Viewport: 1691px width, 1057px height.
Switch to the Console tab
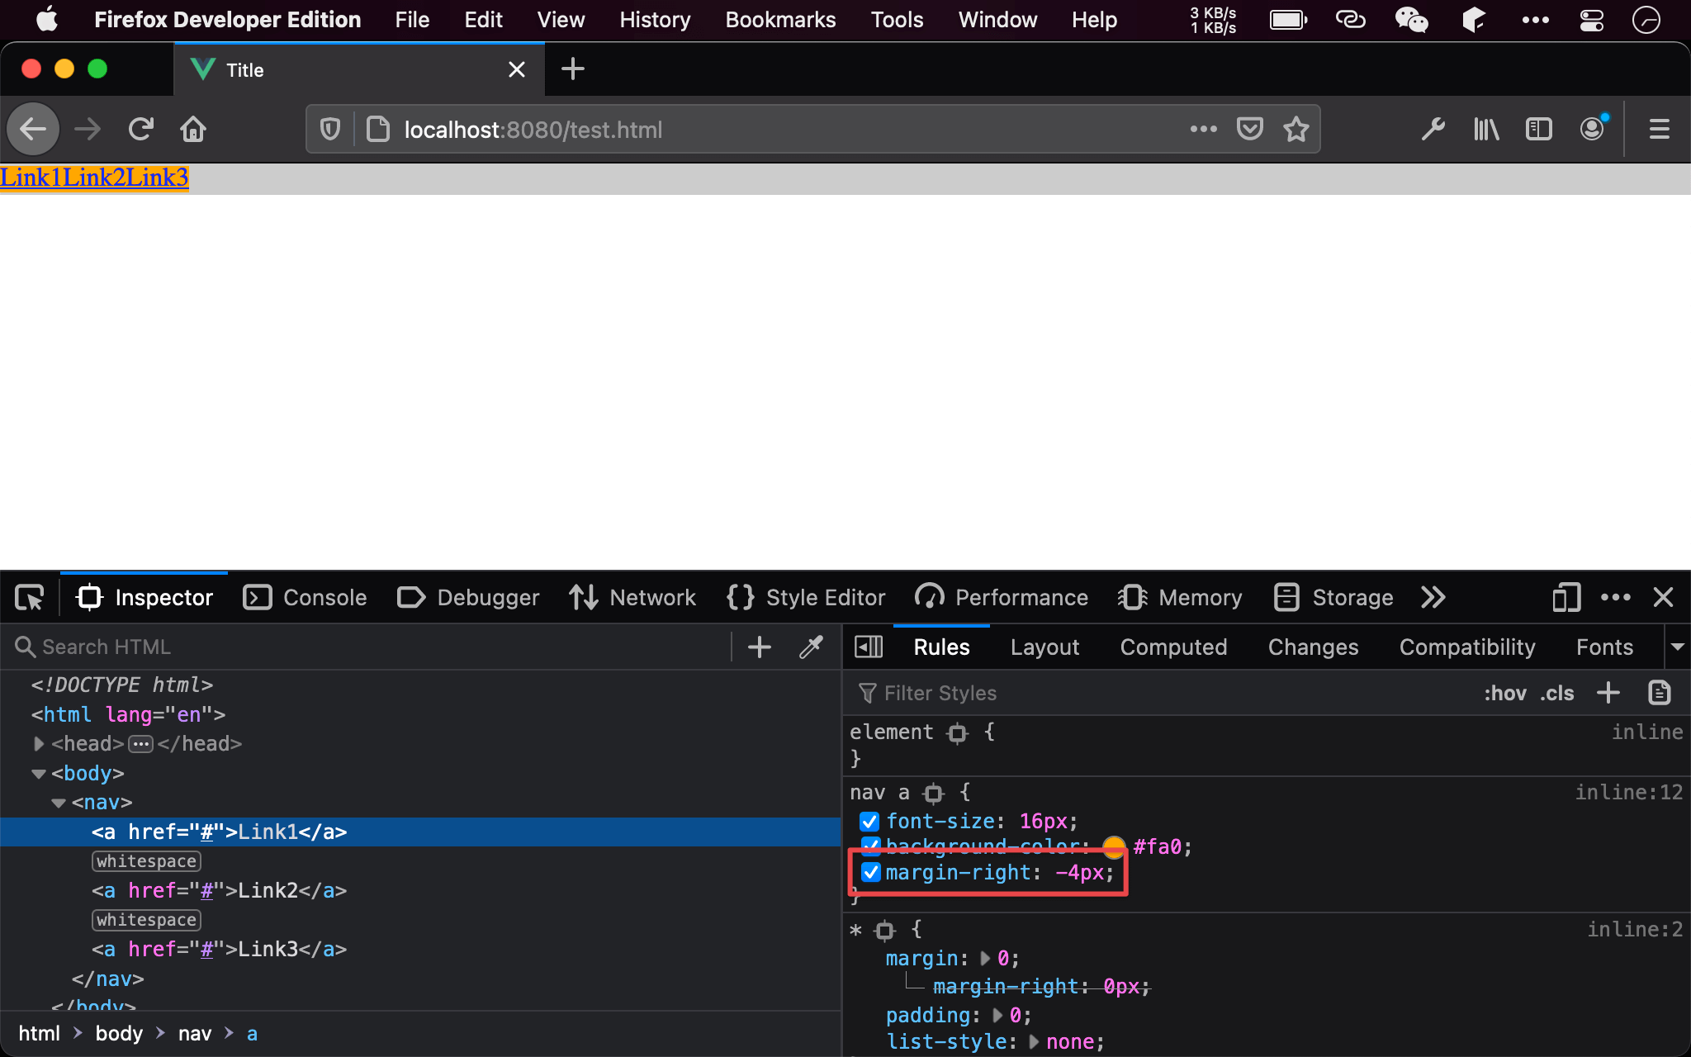point(305,597)
